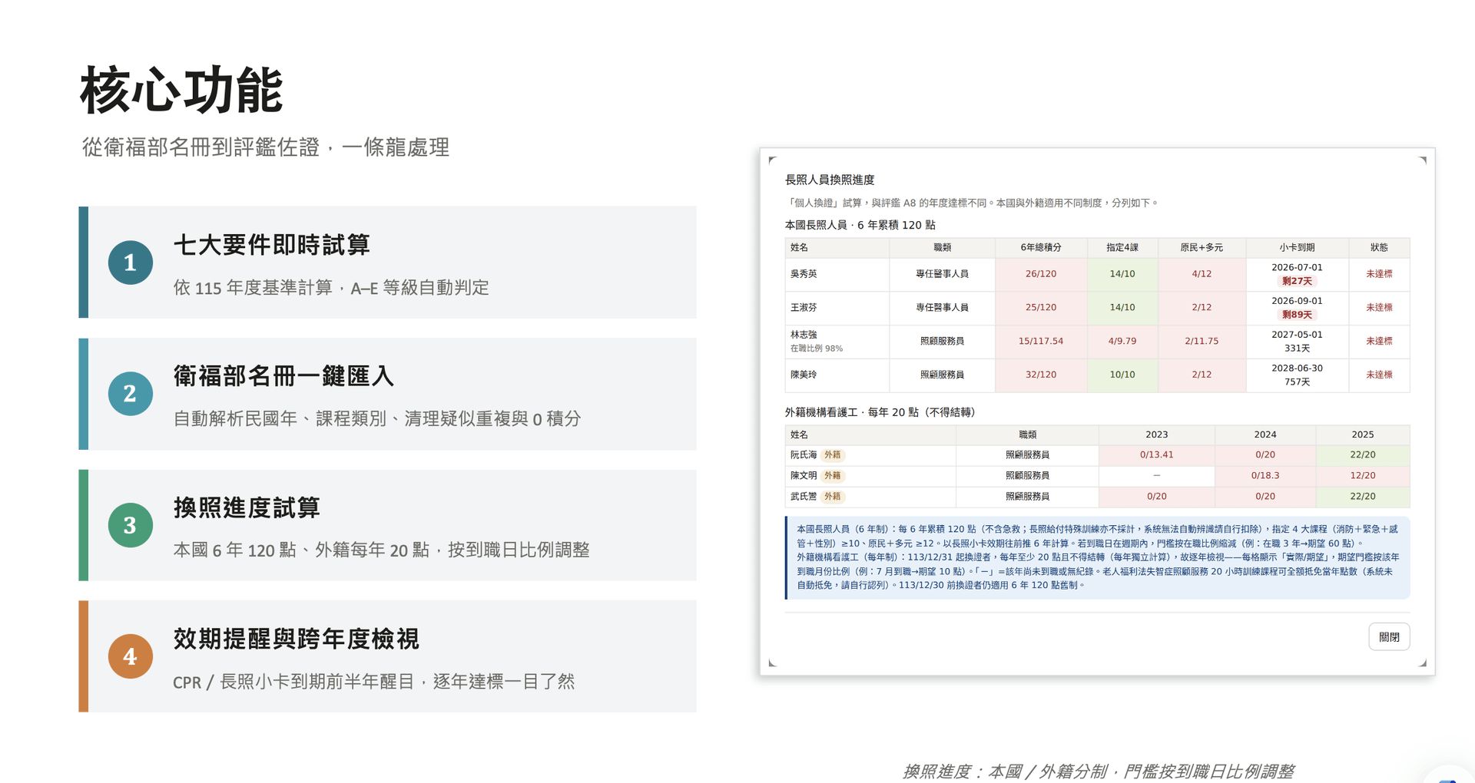Click 22/20 in 阮氏海's row
The height and width of the screenshot is (783, 1475).
pos(1363,455)
